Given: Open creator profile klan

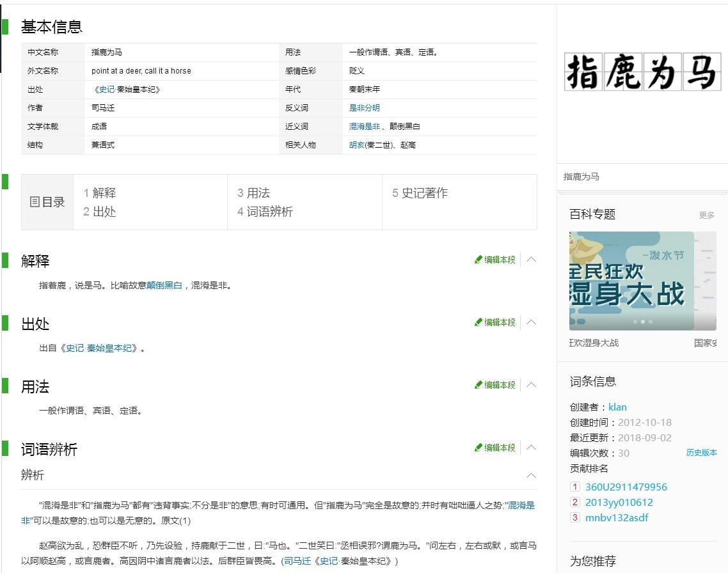Looking at the screenshot, I should [x=617, y=407].
